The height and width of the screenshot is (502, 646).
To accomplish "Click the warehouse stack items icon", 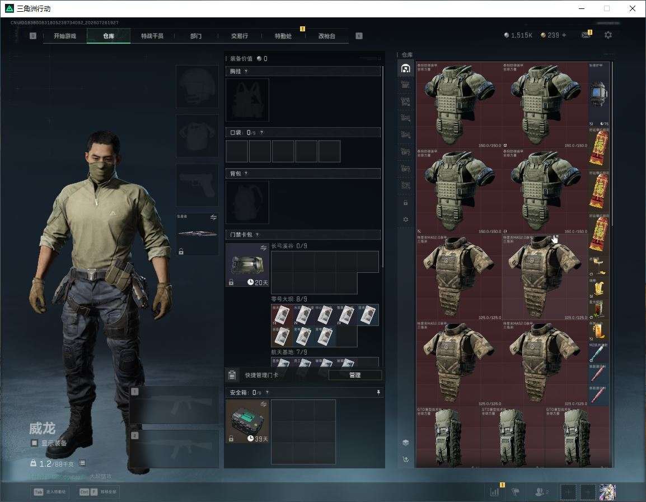I will tap(405, 443).
